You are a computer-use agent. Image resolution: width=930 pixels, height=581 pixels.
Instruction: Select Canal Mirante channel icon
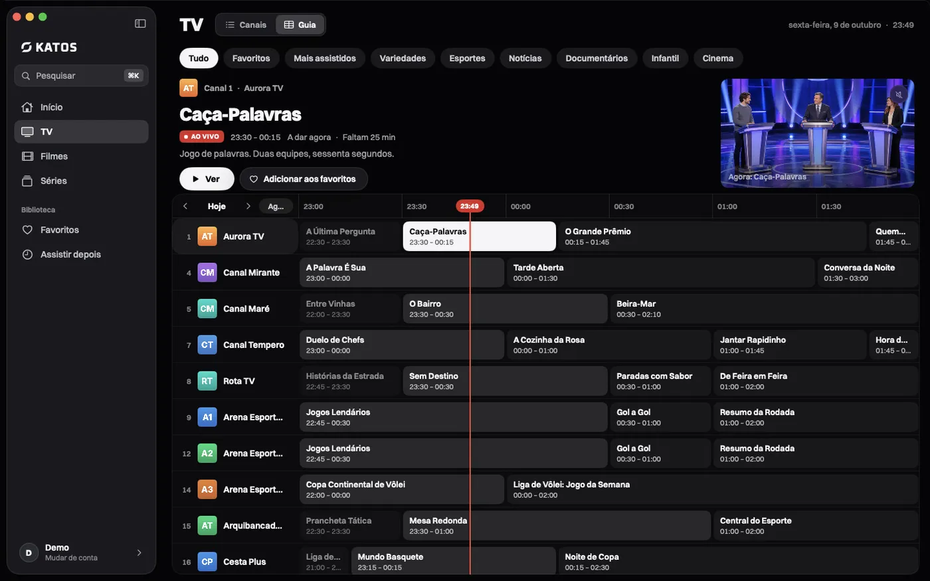[207, 272]
